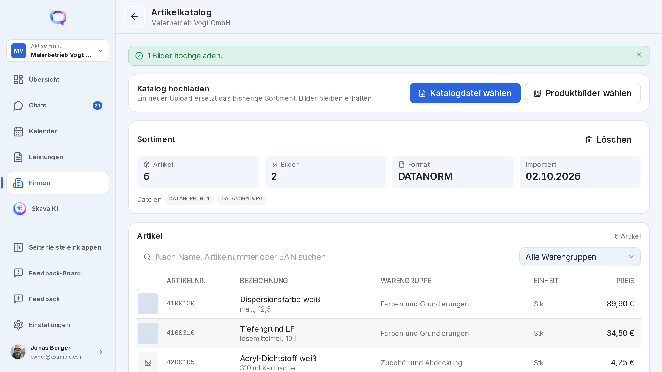This screenshot has height=372, width=662.
Task: Expand the Aktive Firma company selector
Action: 58,51
